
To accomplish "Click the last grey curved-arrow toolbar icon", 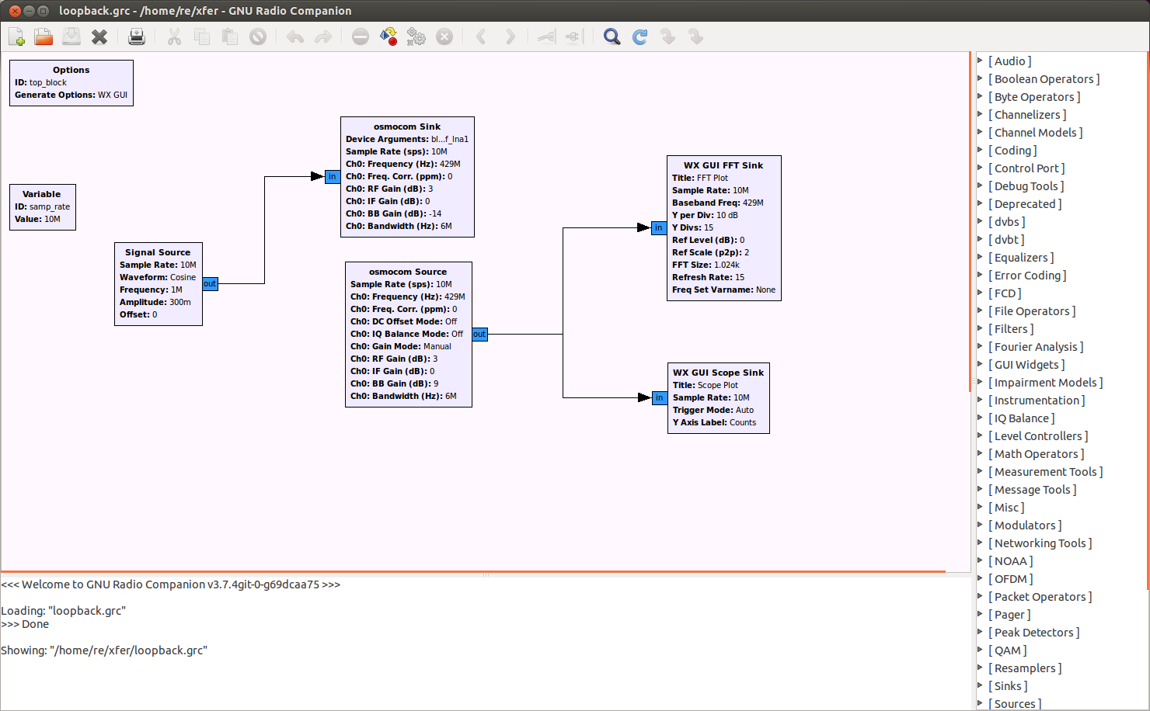I will pyautogui.click(x=696, y=36).
